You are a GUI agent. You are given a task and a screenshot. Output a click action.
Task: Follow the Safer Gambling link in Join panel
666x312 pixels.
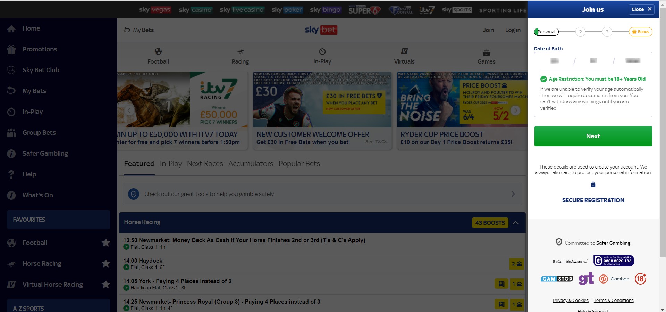tap(613, 243)
